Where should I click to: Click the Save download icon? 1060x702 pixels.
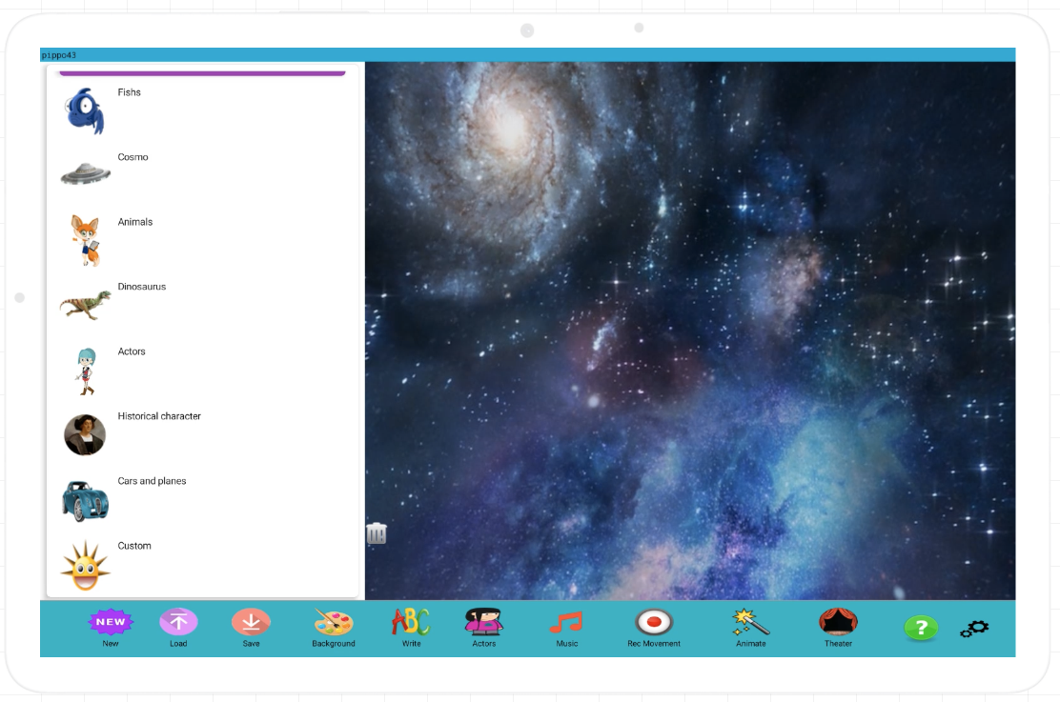[251, 622]
